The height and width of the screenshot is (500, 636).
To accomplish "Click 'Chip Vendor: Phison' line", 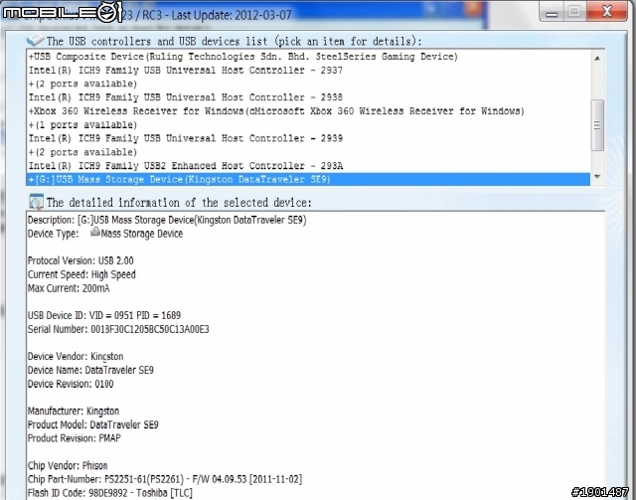I will pos(68,465).
